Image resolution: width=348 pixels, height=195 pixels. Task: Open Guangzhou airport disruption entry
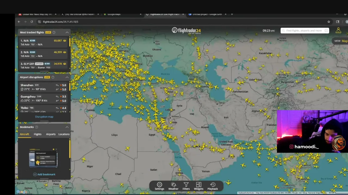click(43, 98)
